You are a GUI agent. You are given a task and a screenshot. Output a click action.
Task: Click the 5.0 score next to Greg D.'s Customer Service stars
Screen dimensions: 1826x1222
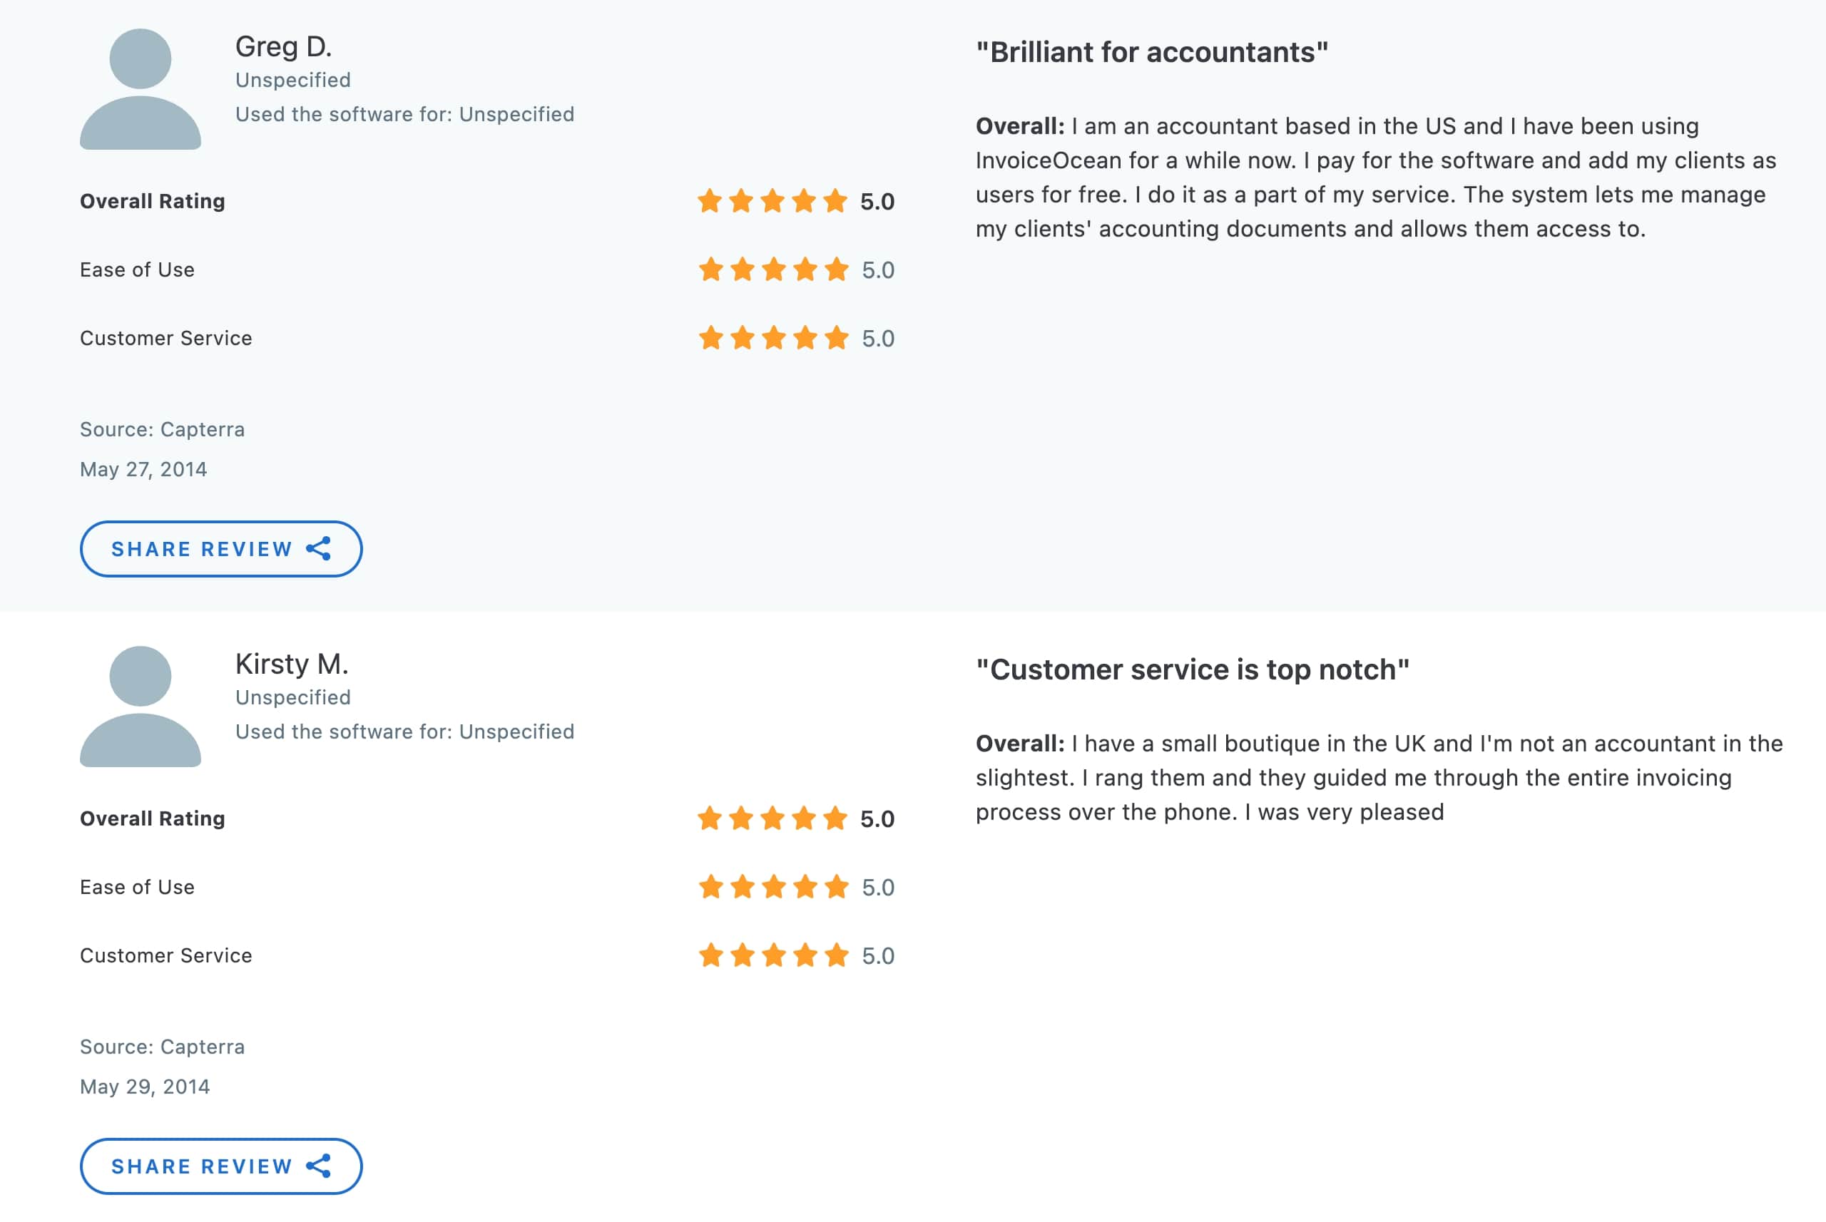pos(878,337)
